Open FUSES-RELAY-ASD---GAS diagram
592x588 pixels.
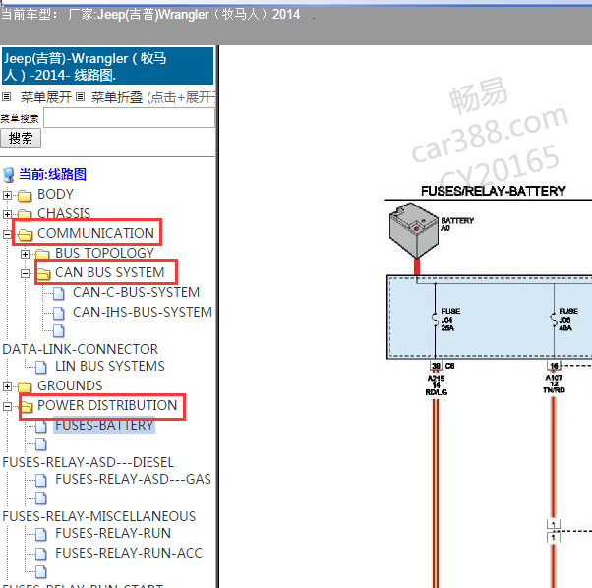click(133, 479)
